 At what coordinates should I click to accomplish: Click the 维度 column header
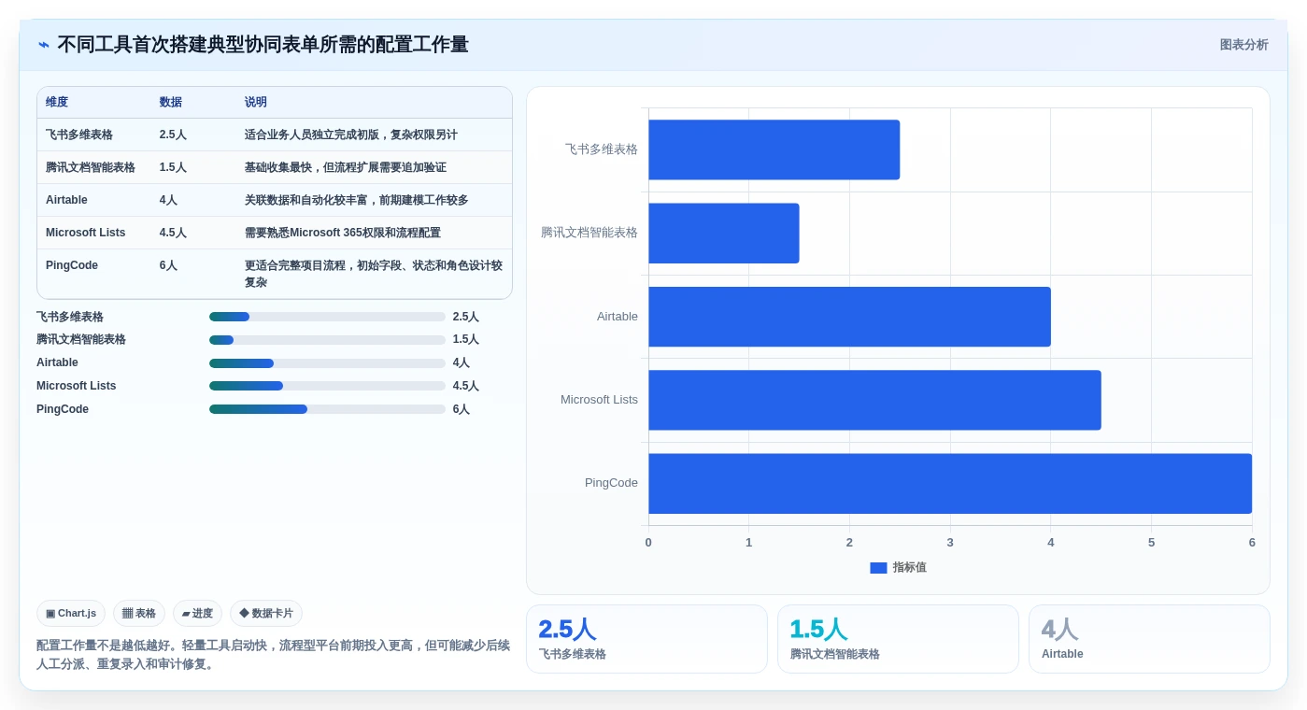57,102
